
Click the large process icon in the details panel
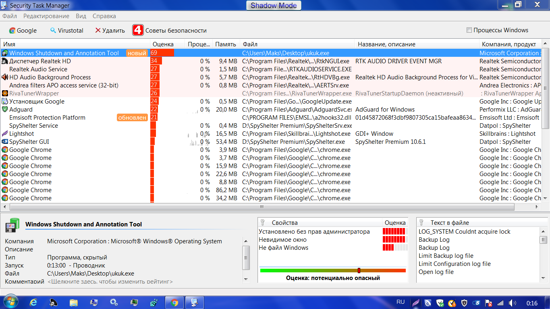(12, 225)
